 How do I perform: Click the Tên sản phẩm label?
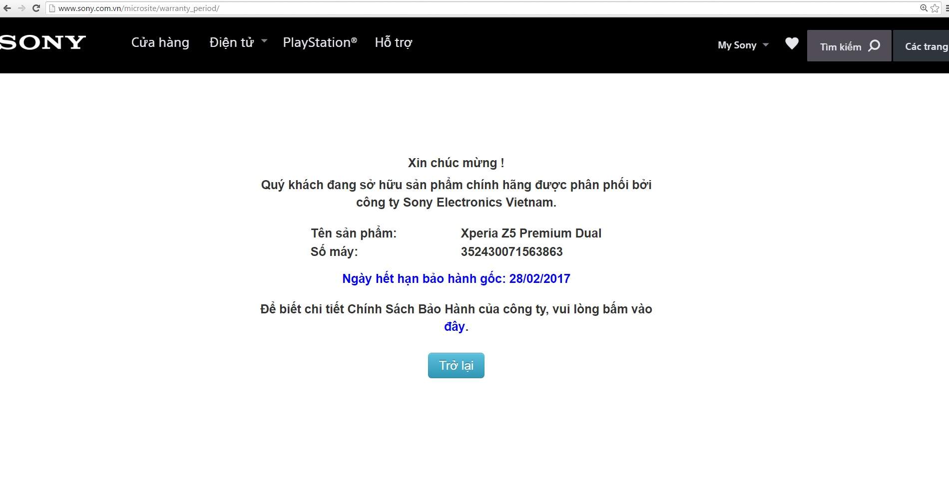pos(354,233)
